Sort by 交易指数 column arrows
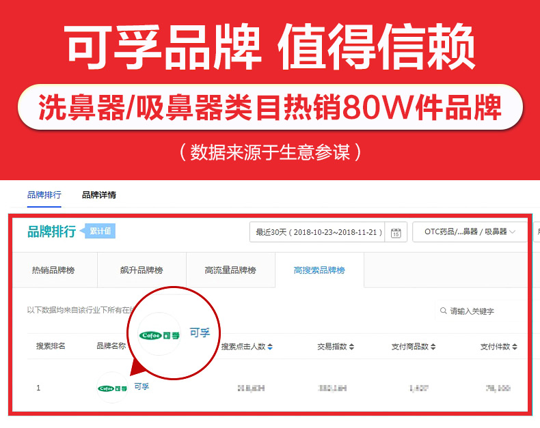 pyautogui.click(x=351, y=347)
